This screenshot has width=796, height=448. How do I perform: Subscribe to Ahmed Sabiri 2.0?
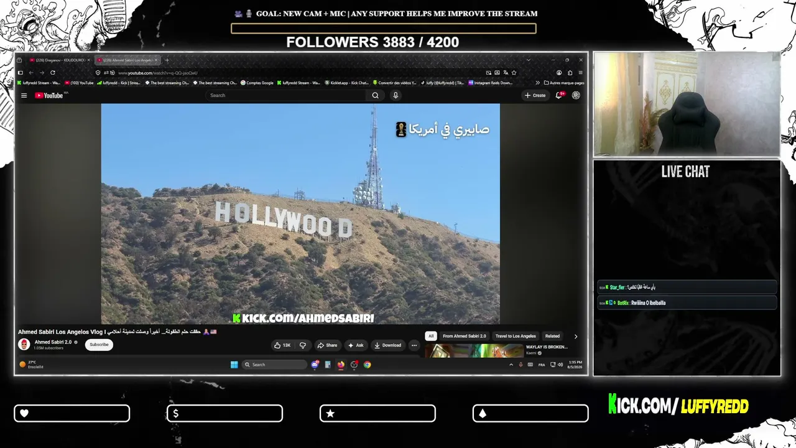(x=99, y=345)
